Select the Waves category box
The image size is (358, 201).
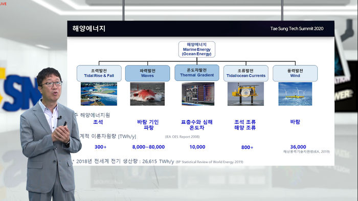point(147,73)
